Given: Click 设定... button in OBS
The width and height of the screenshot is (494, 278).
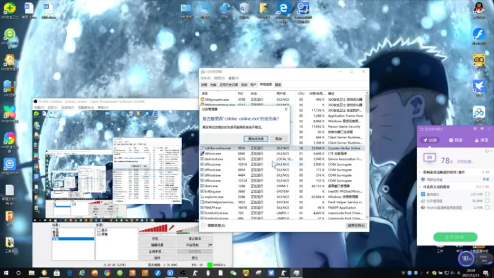Looking at the screenshot, I should tap(157, 238).
